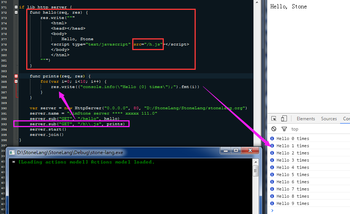Screen dimensions: 350x214
Task: Click the 'Hello, Stone' text in browser page
Action: tap(288, 6)
